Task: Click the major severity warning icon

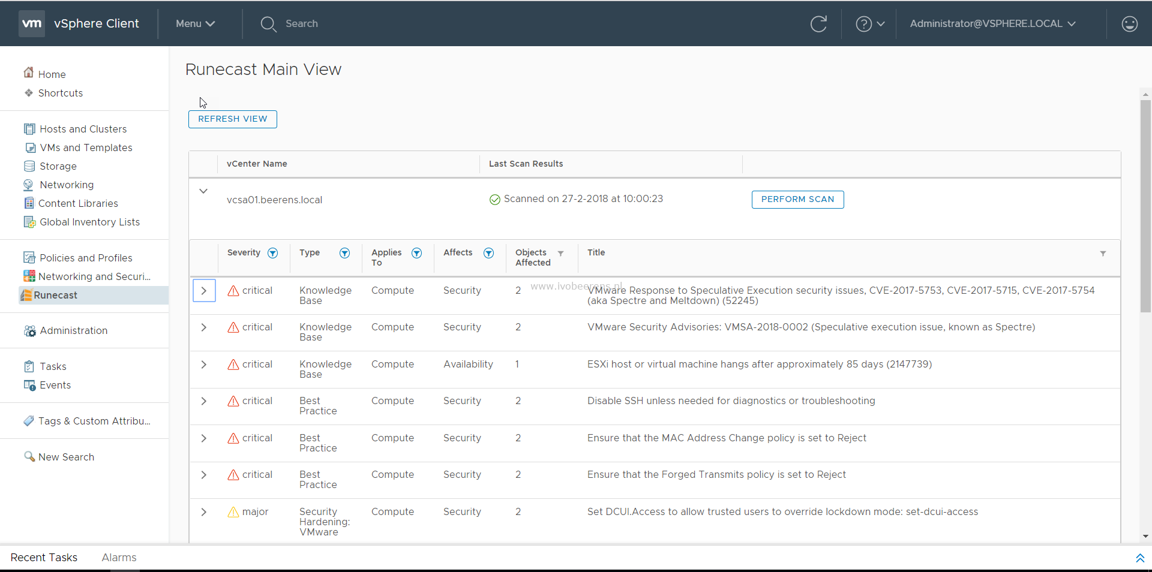Action: coord(233,512)
